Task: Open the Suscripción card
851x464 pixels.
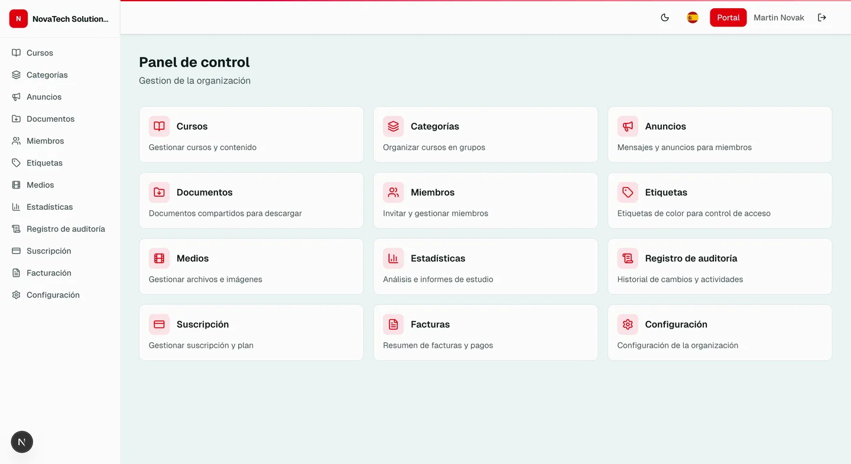Action: (251, 332)
